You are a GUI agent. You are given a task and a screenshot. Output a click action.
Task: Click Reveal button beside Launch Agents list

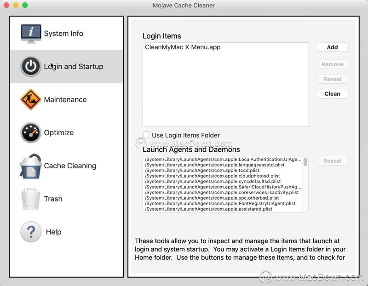(x=332, y=161)
